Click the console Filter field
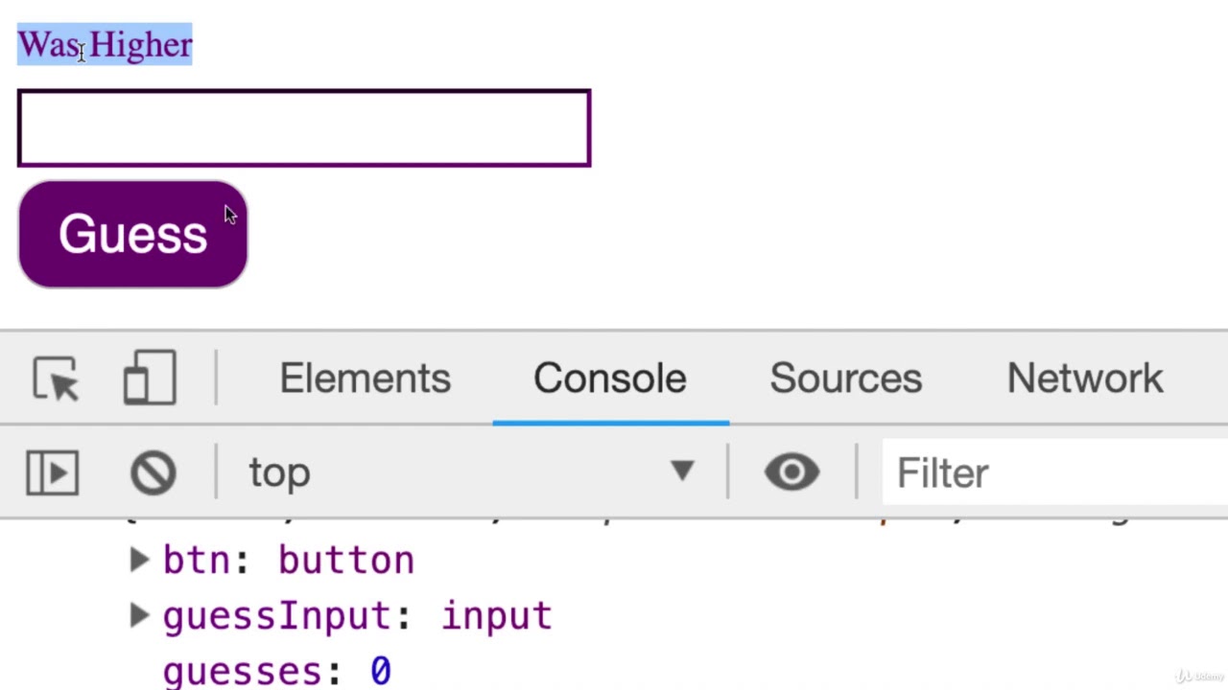Viewport: 1228px width, 690px height. coord(1055,472)
